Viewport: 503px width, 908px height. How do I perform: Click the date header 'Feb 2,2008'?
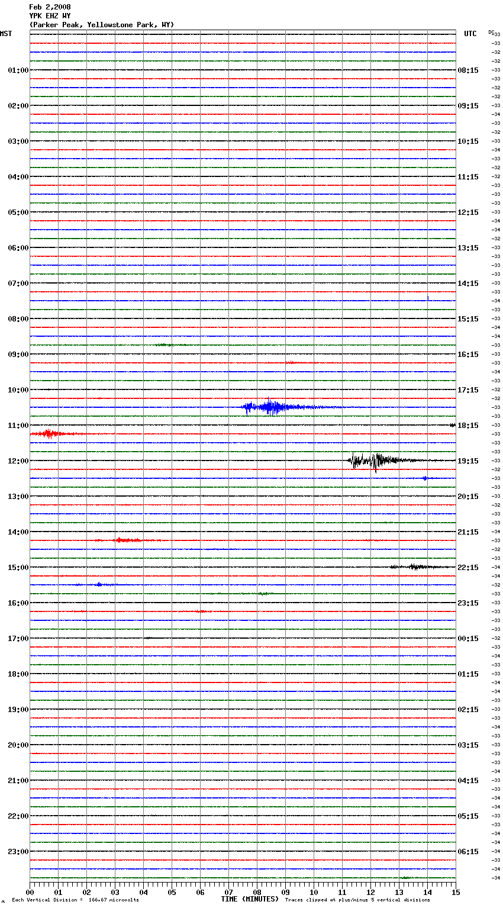50,7
